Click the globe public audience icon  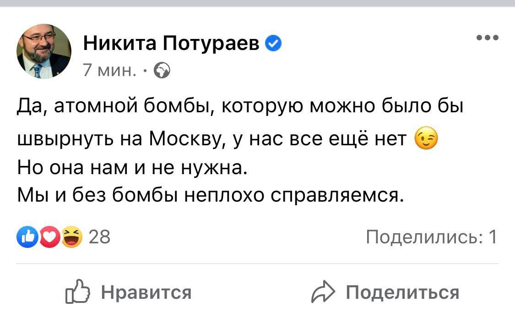[x=162, y=71]
